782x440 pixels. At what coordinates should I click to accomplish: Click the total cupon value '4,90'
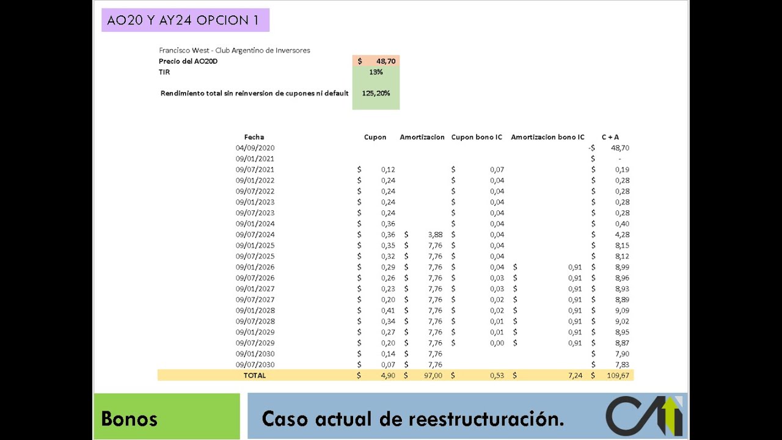click(388, 375)
